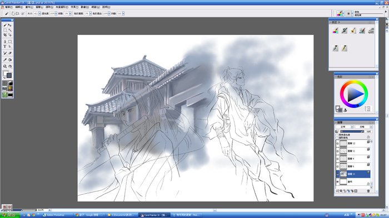Choose the Rectangular Selection tool
This screenshot has width=389, height=218.
pos(5,30)
